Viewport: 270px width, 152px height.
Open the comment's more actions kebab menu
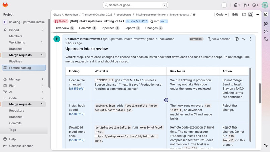[250, 39]
